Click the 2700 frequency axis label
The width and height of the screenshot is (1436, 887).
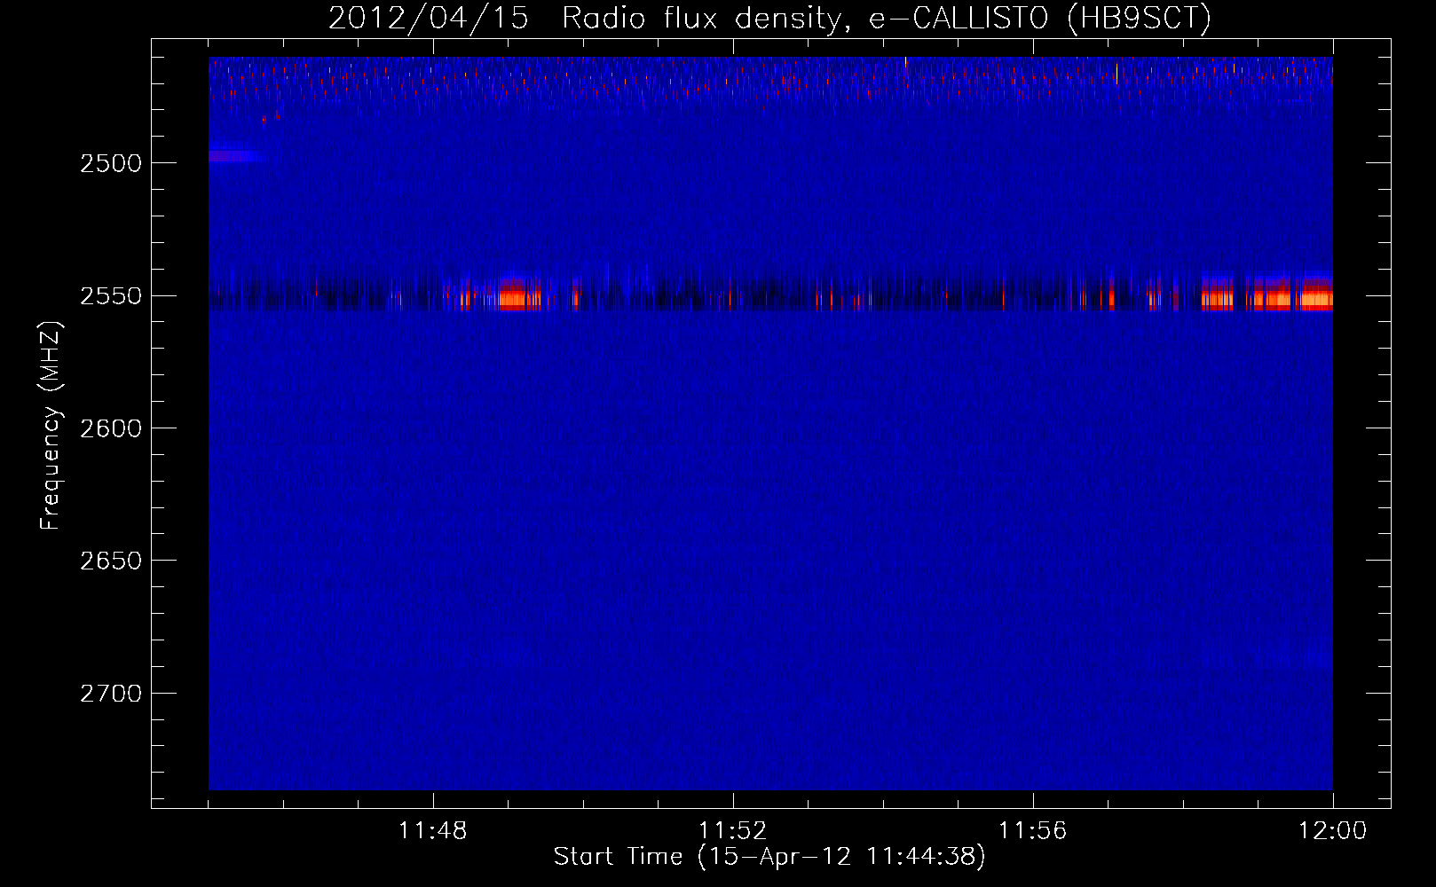[x=110, y=693]
